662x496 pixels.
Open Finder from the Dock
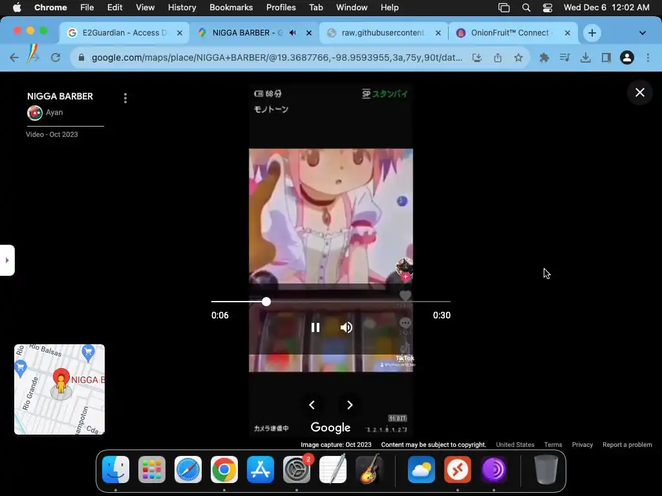pyautogui.click(x=115, y=470)
